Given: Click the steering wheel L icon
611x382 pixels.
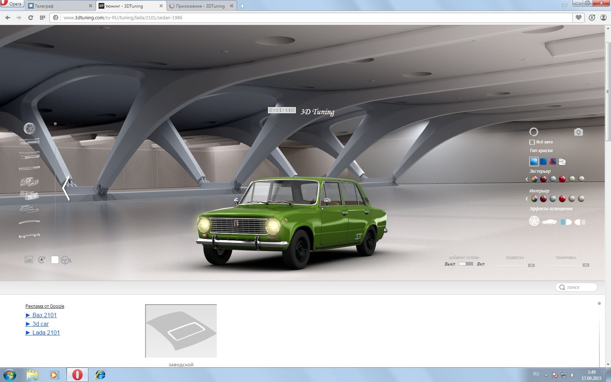Looking at the screenshot, I should (66, 260).
